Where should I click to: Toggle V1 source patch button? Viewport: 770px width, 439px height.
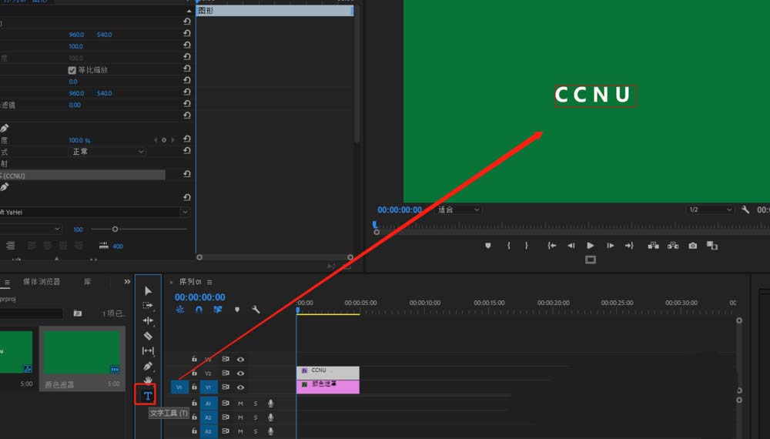coord(179,387)
